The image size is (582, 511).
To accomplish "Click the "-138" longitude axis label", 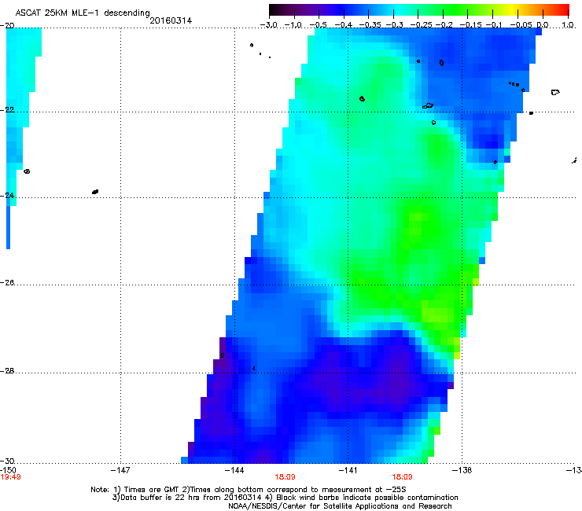I will point(462,470).
